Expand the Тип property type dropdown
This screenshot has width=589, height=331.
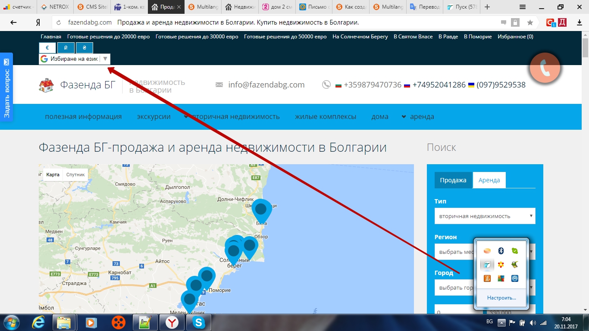click(x=485, y=216)
